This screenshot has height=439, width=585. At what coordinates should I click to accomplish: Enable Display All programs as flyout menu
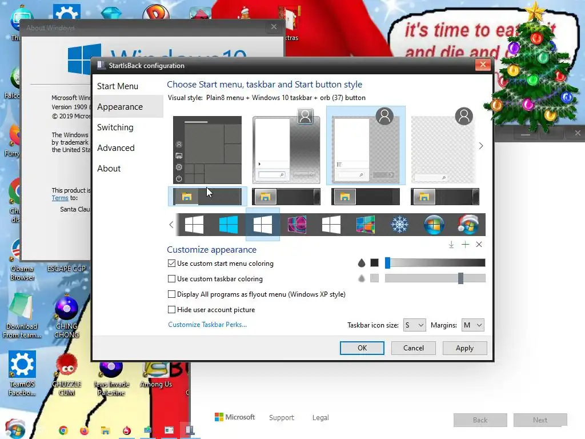click(171, 294)
